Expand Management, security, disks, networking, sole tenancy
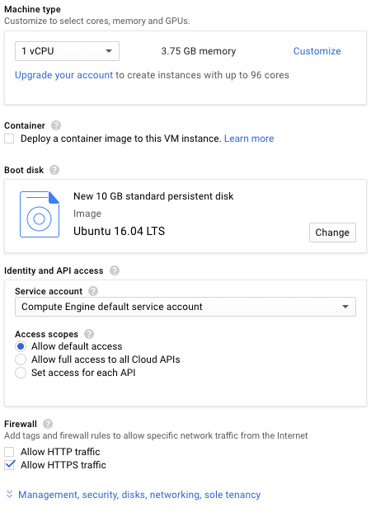This screenshot has width=371, height=517. pos(139,495)
